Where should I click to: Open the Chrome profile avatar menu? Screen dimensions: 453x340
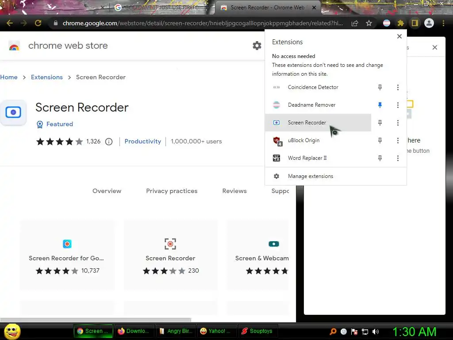click(429, 23)
